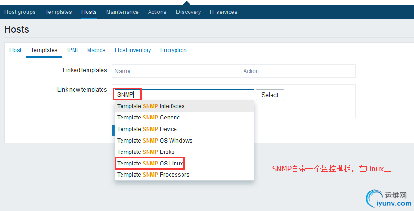This screenshot has width=414, height=211.
Task: Choose Template SNMP Processors option
Action: point(153,175)
